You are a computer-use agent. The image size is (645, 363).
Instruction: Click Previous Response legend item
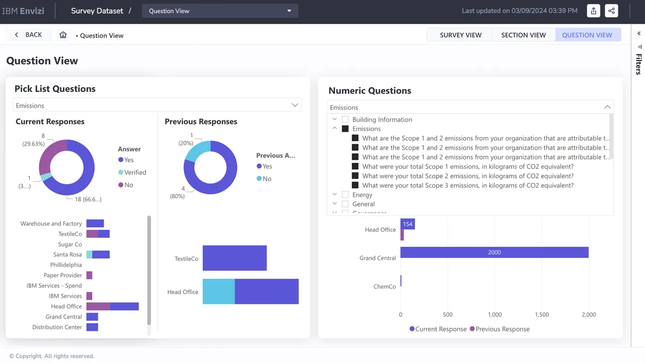click(499, 329)
